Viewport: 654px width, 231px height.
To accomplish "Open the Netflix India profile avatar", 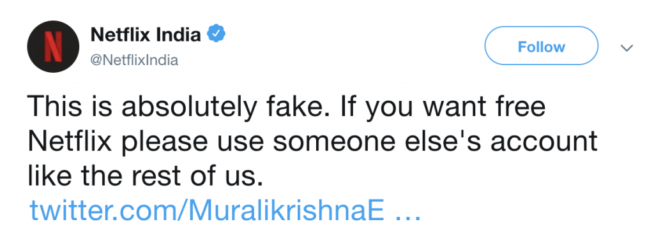I will pyautogui.click(x=53, y=47).
